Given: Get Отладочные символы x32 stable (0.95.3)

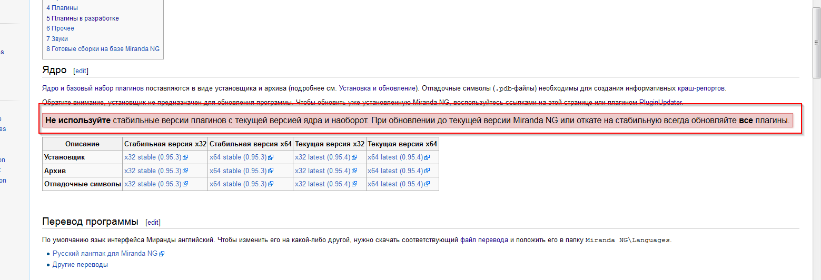Looking at the screenshot, I should 156,184.
